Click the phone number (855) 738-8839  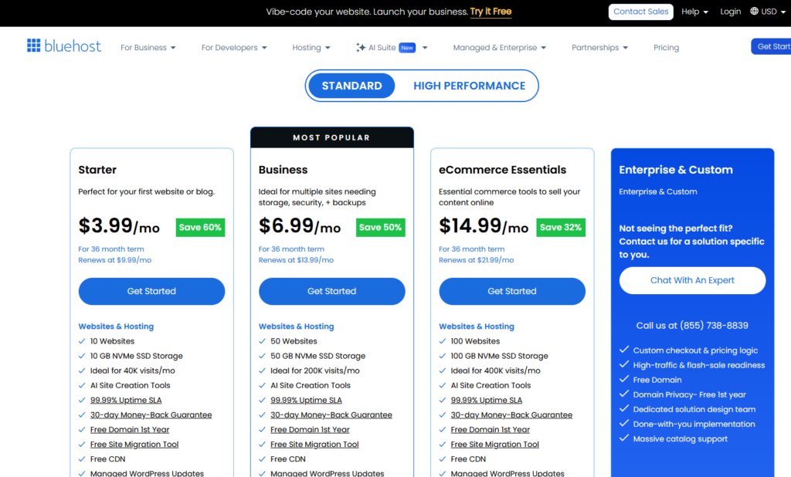pyautogui.click(x=714, y=325)
